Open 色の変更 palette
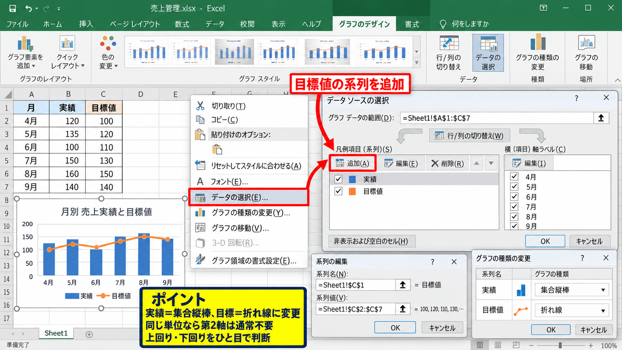622x350 pixels. (108, 52)
